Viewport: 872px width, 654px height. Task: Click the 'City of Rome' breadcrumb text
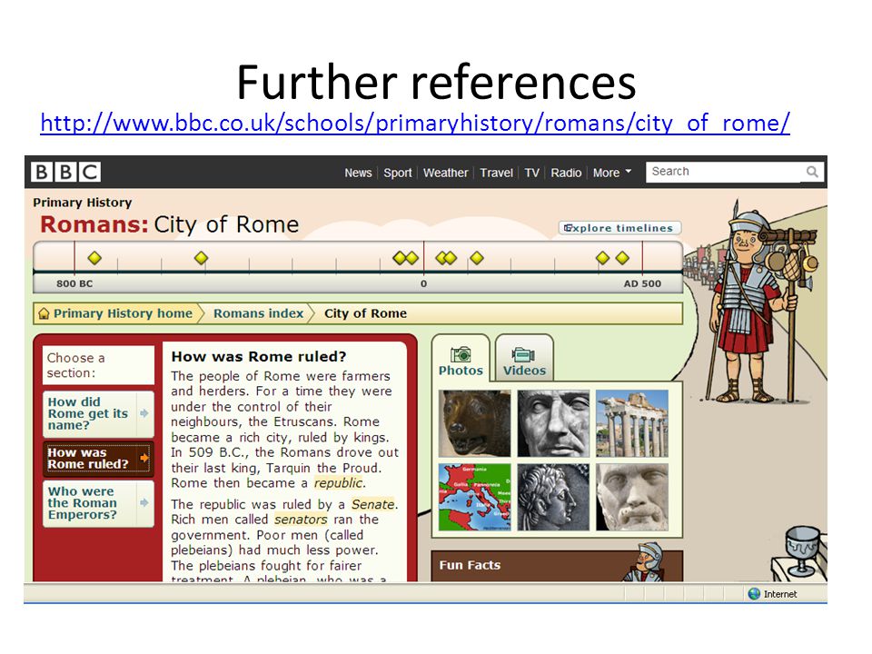click(x=365, y=313)
